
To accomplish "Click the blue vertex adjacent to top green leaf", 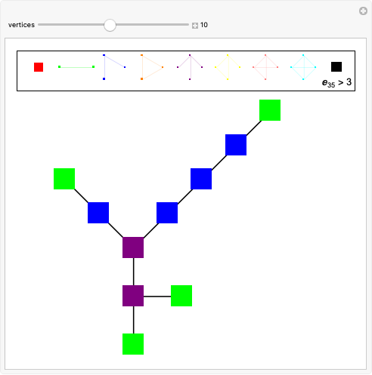I will point(236,145).
